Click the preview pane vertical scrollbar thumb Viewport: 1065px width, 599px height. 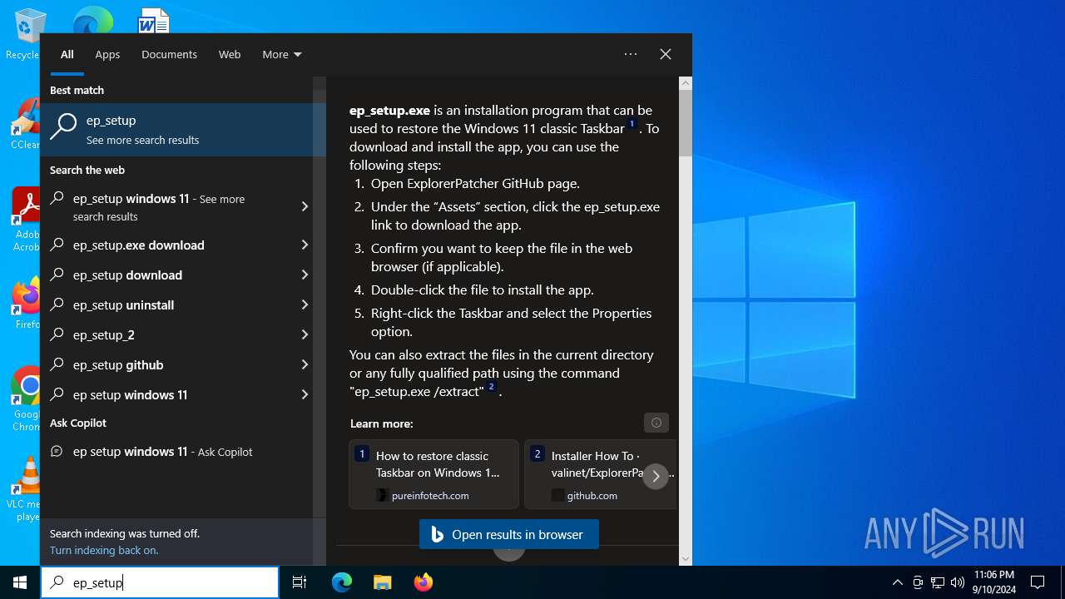[x=686, y=123]
